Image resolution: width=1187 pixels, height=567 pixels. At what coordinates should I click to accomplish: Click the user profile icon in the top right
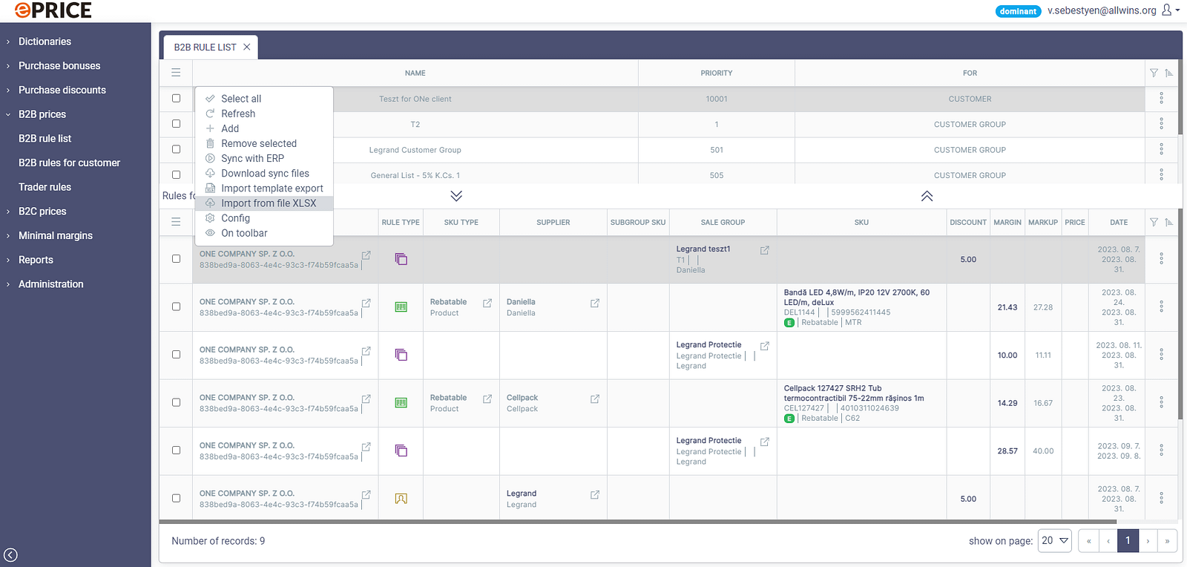click(x=1167, y=10)
